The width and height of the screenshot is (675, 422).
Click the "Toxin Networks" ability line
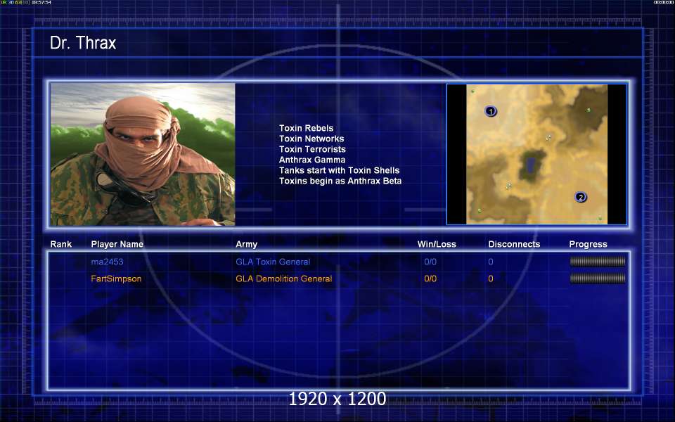pos(311,139)
